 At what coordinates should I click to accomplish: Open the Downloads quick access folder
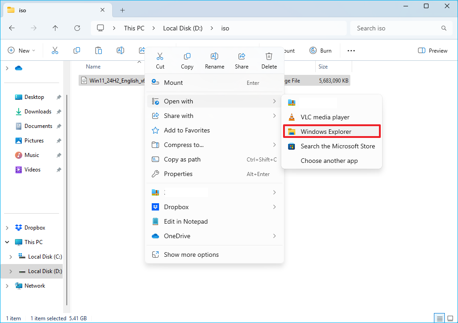[38, 112]
